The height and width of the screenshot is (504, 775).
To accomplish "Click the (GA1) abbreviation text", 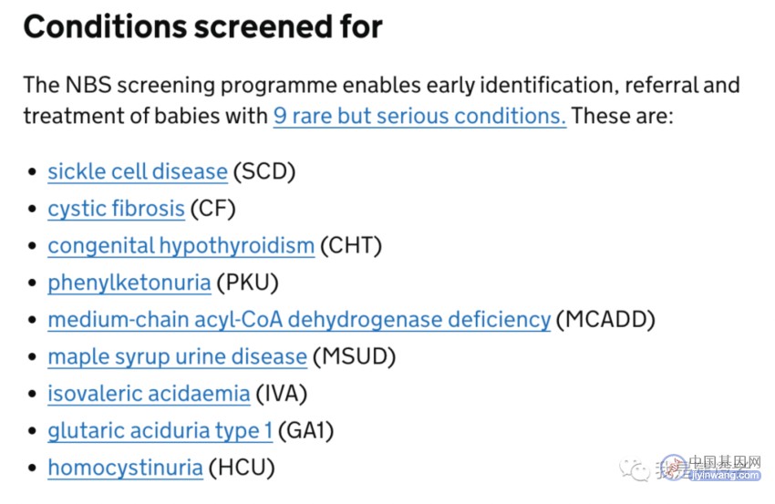I will [305, 431].
